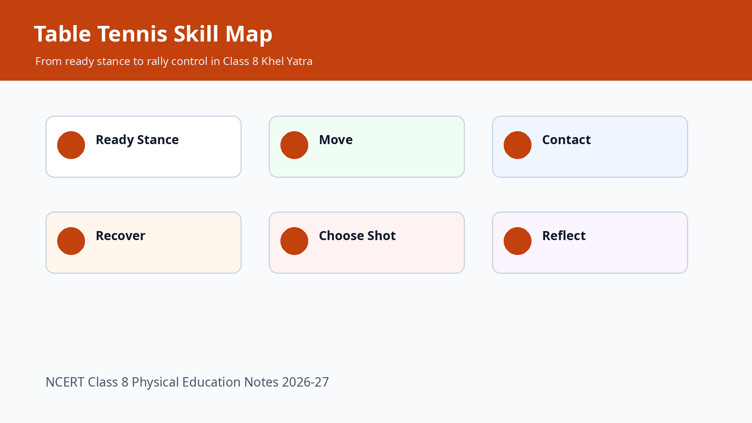
Task: Select the Move card label
Action: (x=336, y=140)
